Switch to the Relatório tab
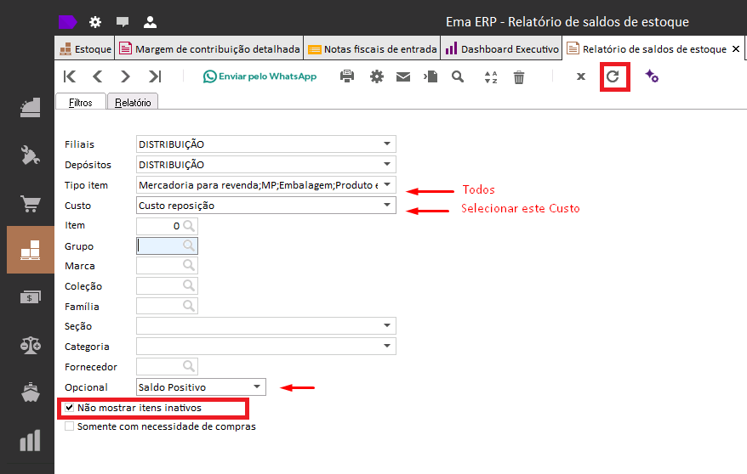This screenshot has height=474, width=747. pos(133,102)
